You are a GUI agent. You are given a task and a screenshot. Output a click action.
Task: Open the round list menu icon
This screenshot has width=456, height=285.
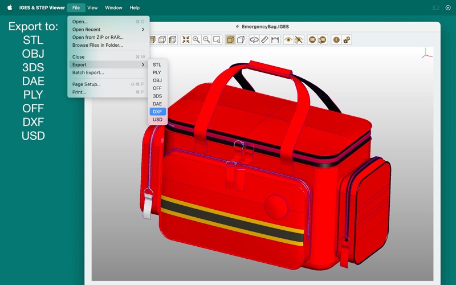pyautogui.click(x=312, y=39)
